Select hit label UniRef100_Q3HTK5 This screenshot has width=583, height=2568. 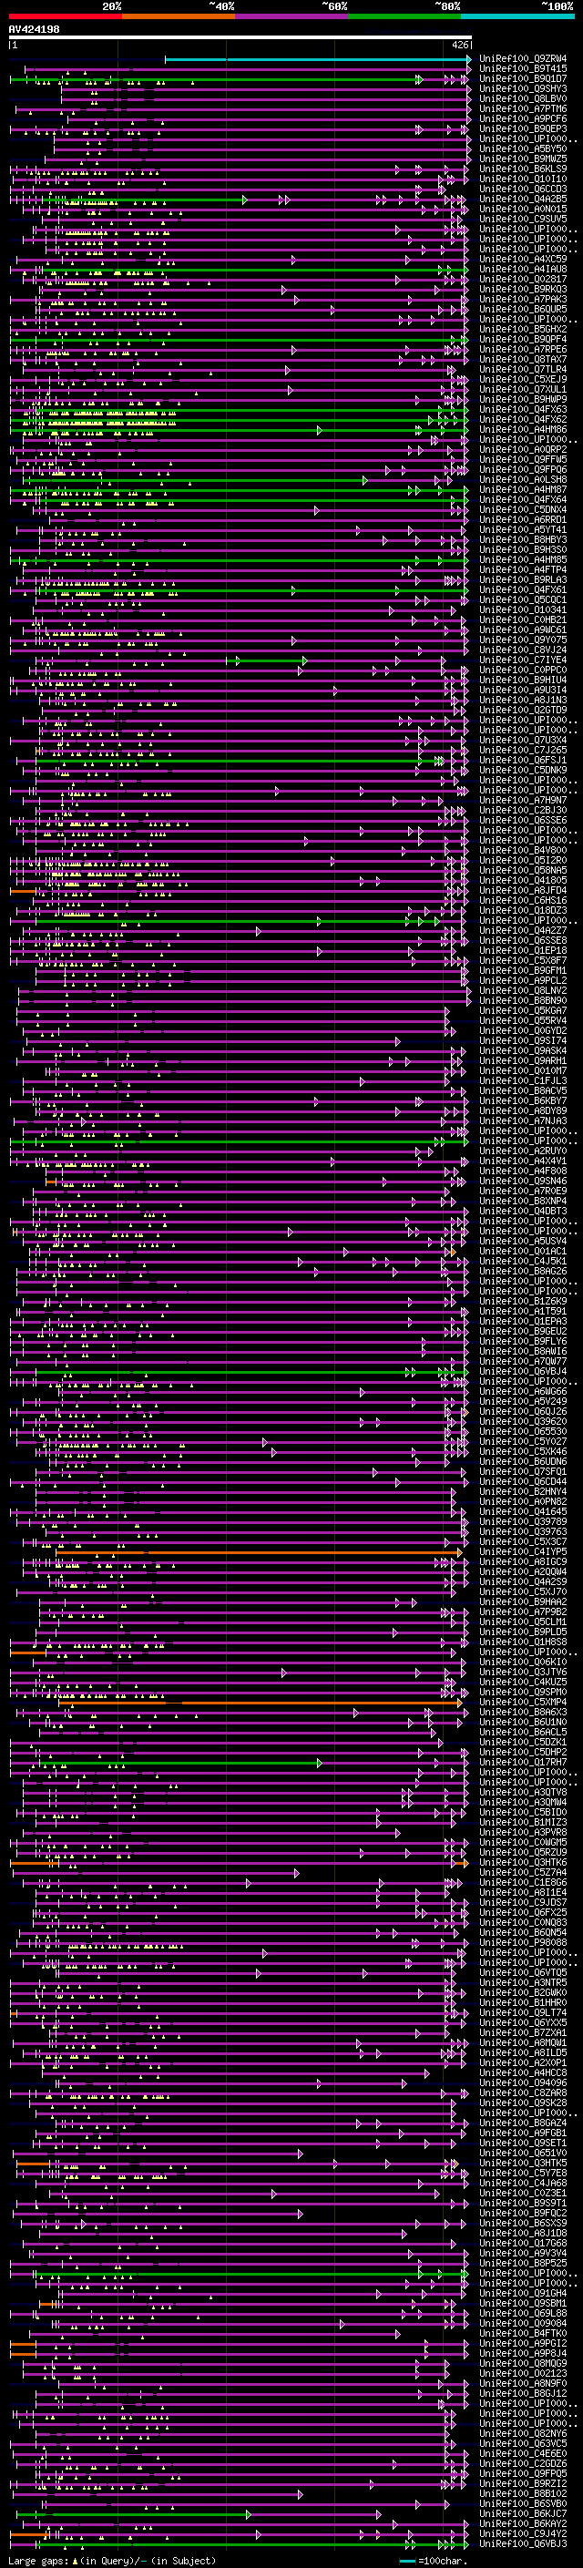(523, 2163)
